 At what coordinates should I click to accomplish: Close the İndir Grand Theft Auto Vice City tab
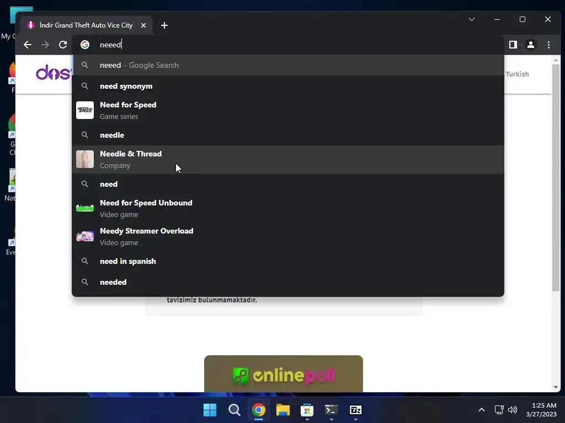tap(143, 25)
